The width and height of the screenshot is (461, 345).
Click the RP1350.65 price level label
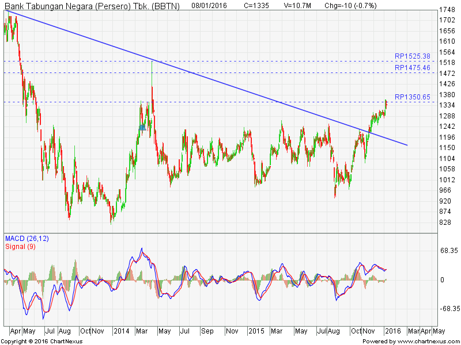tap(412, 97)
